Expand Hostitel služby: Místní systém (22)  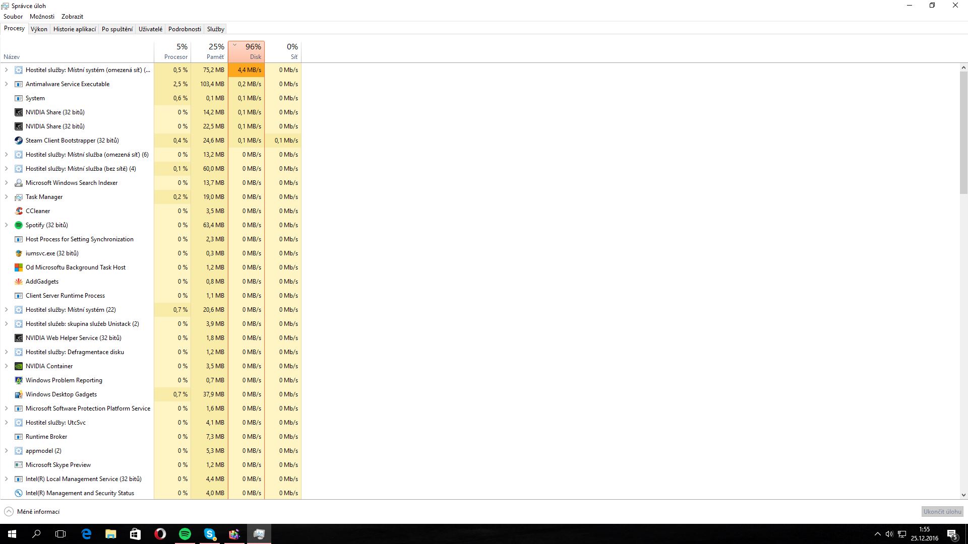click(7, 310)
